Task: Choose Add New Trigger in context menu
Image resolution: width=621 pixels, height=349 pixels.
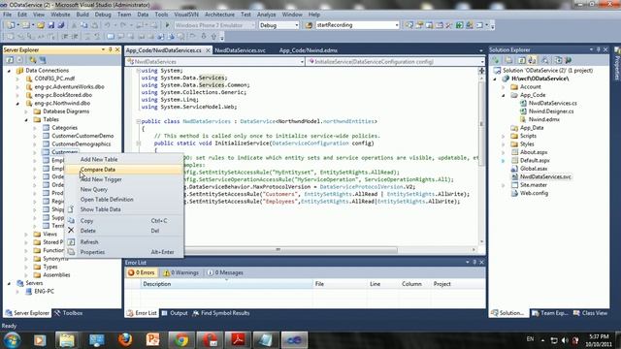Action: tap(123, 179)
